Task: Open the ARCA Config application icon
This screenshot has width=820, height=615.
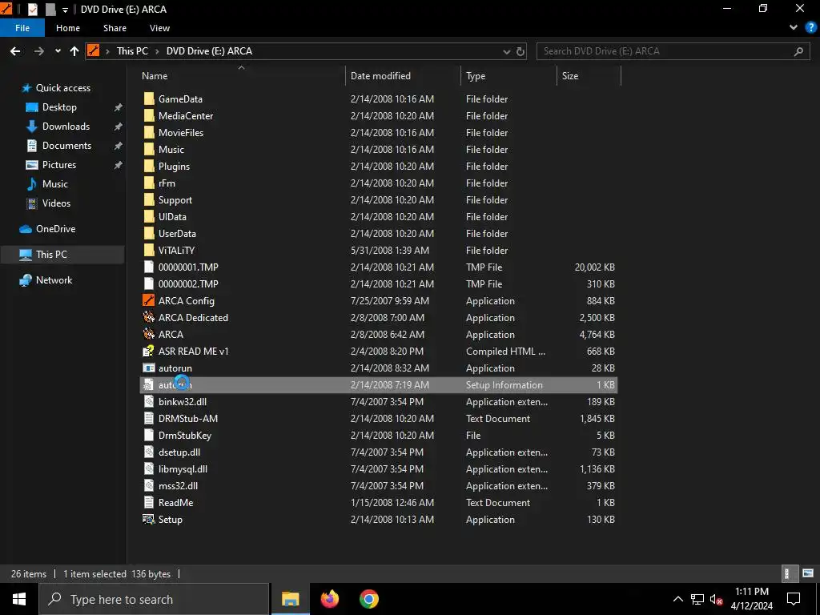Action: (x=148, y=301)
